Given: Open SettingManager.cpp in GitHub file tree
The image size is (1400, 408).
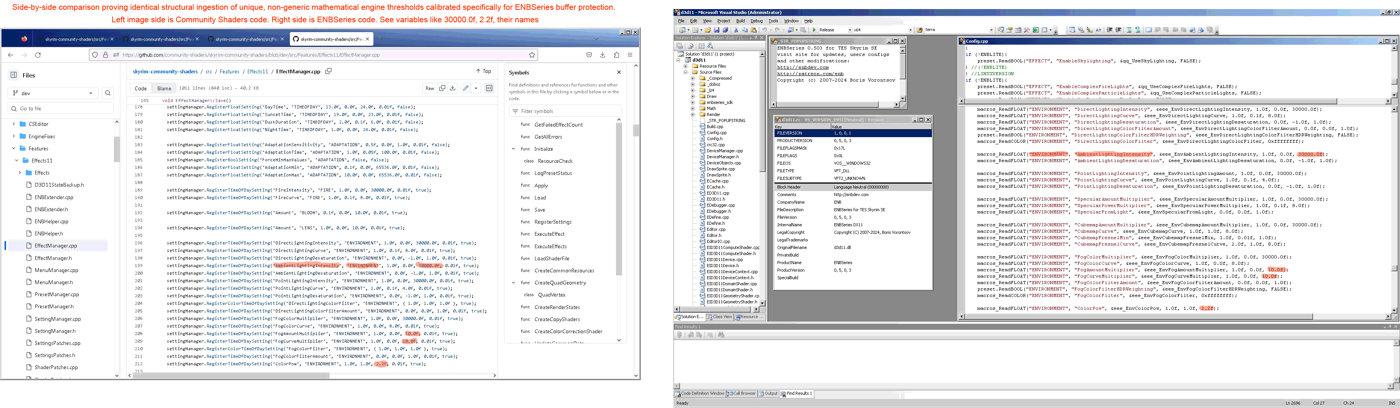Looking at the screenshot, I should pos(58,319).
